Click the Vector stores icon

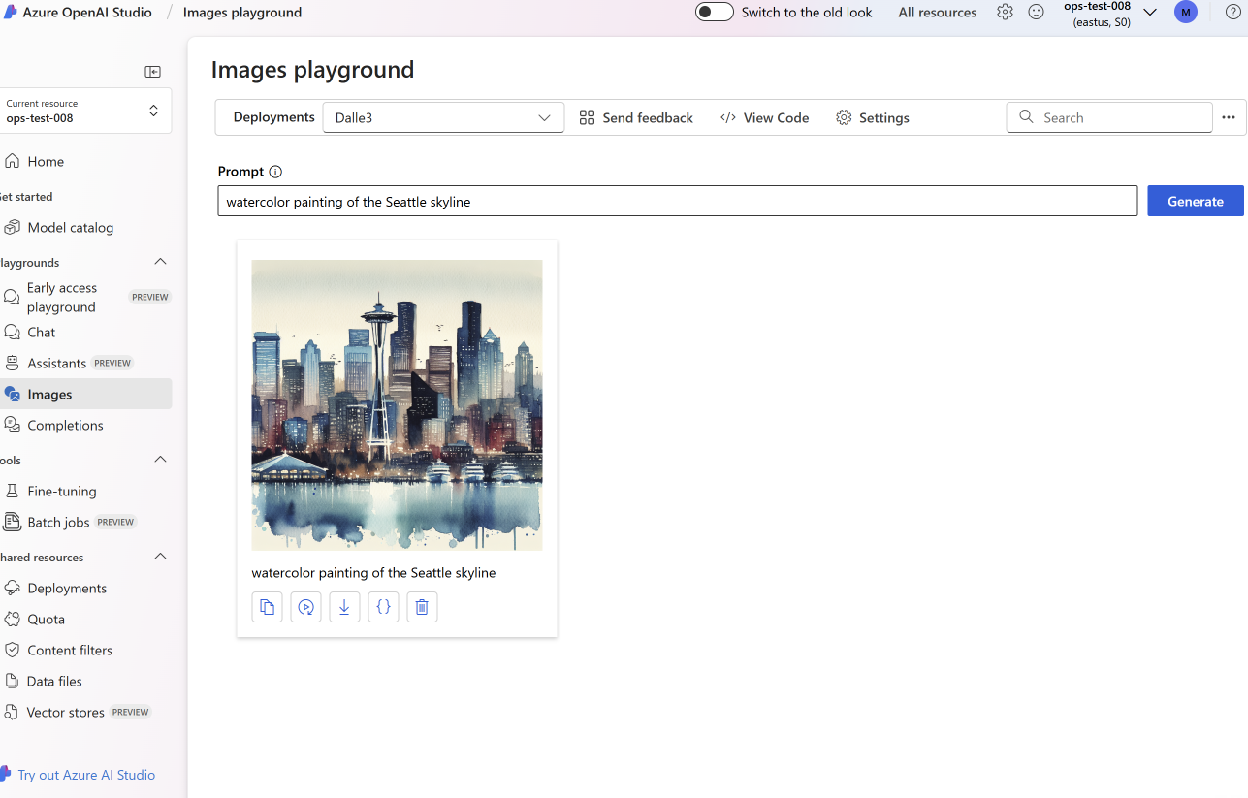(12, 712)
